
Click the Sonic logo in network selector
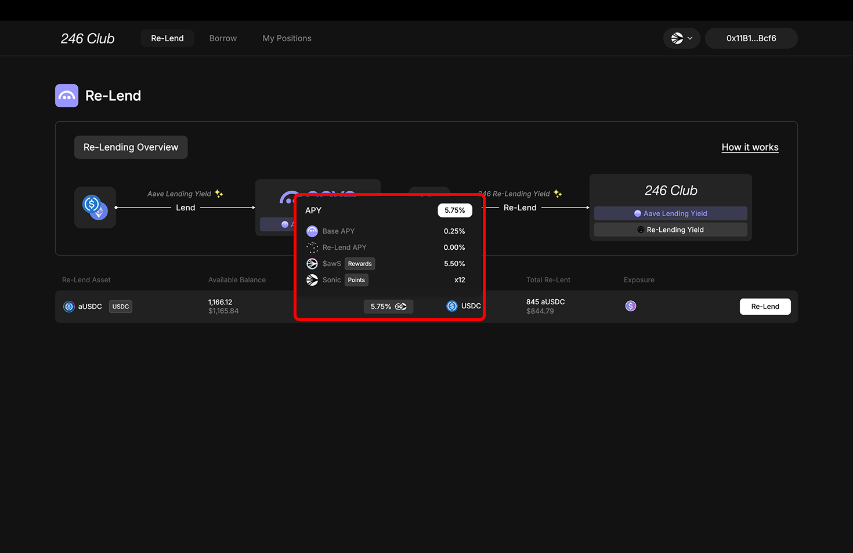[677, 38]
